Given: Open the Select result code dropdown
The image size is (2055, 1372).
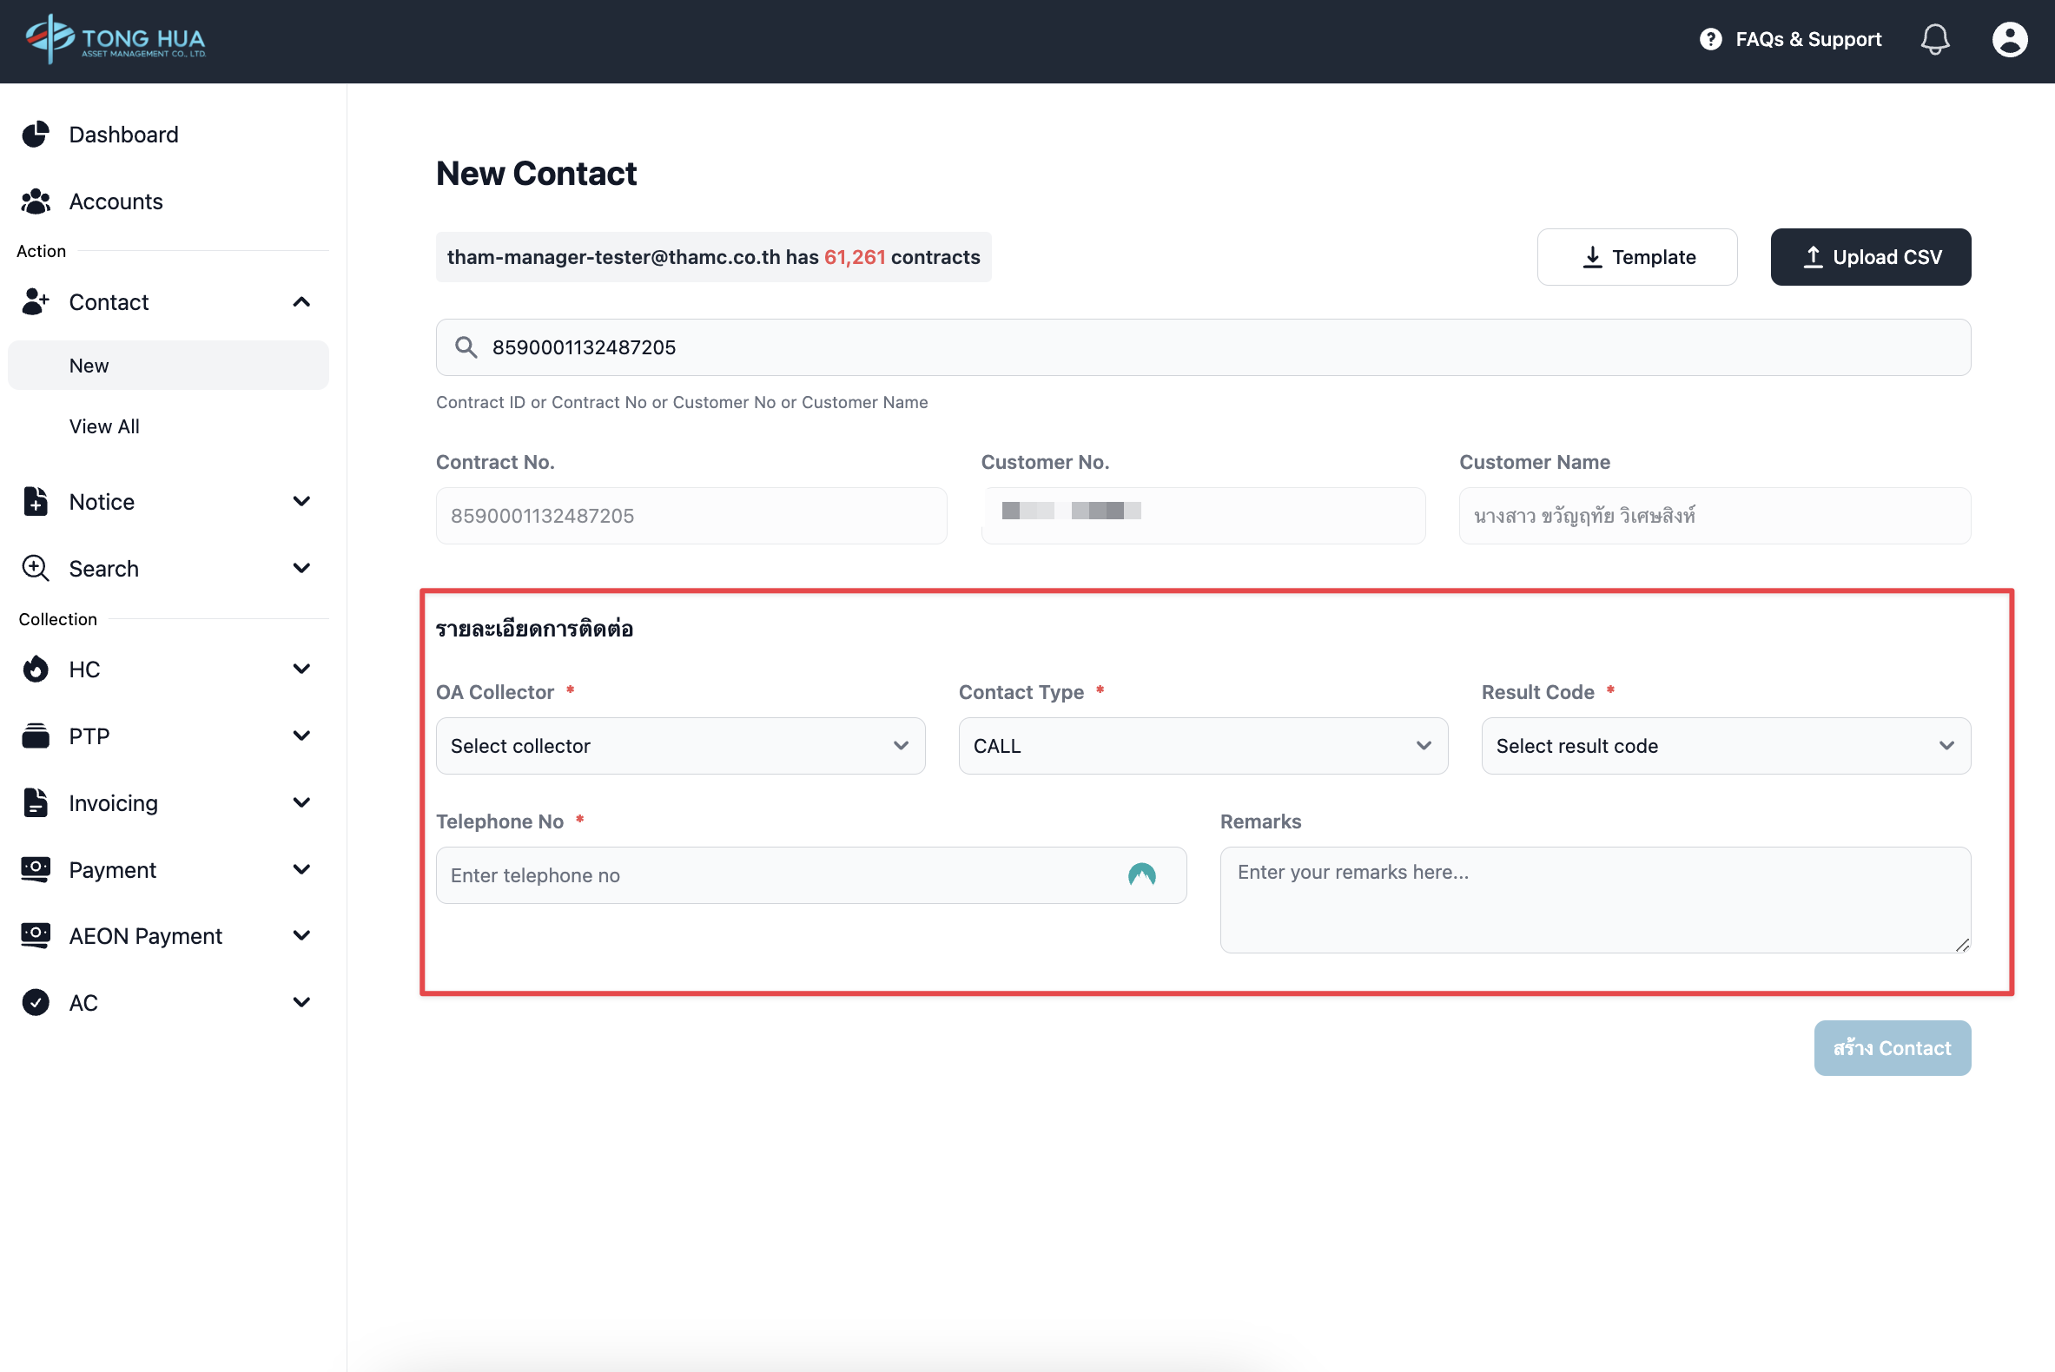Looking at the screenshot, I should pos(1725,746).
